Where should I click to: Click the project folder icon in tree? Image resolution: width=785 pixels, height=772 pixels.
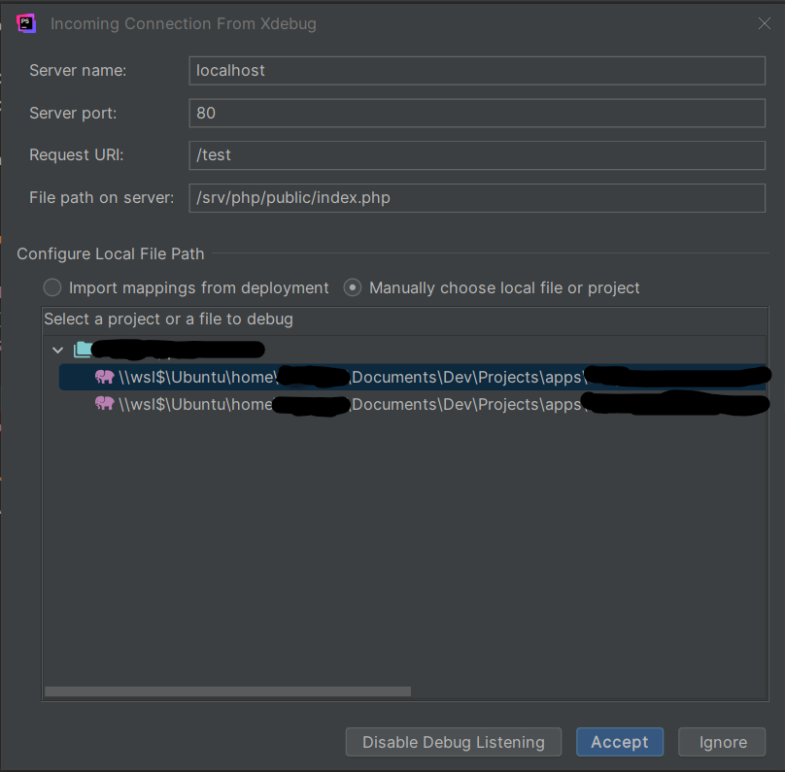[x=83, y=350]
